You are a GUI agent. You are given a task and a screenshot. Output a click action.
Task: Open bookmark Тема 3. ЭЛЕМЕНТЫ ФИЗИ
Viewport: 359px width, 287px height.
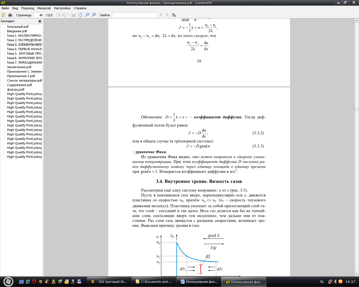[x=24, y=45]
